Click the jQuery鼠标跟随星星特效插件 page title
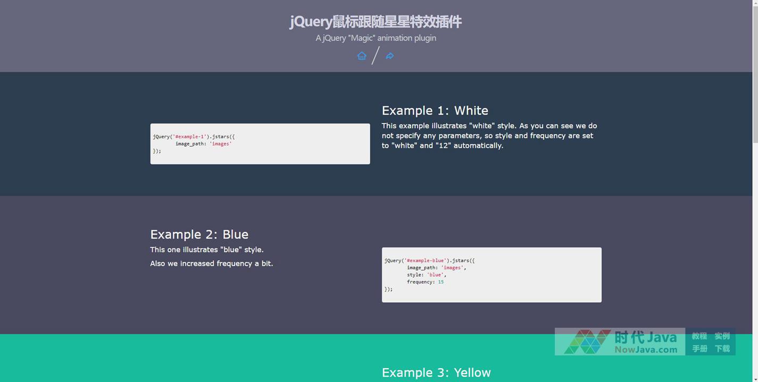The height and width of the screenshot is (382, 758). (x=376, y=21)
